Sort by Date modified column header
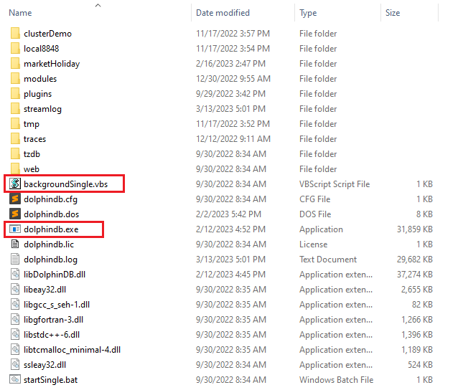 (x=224, y=13)
